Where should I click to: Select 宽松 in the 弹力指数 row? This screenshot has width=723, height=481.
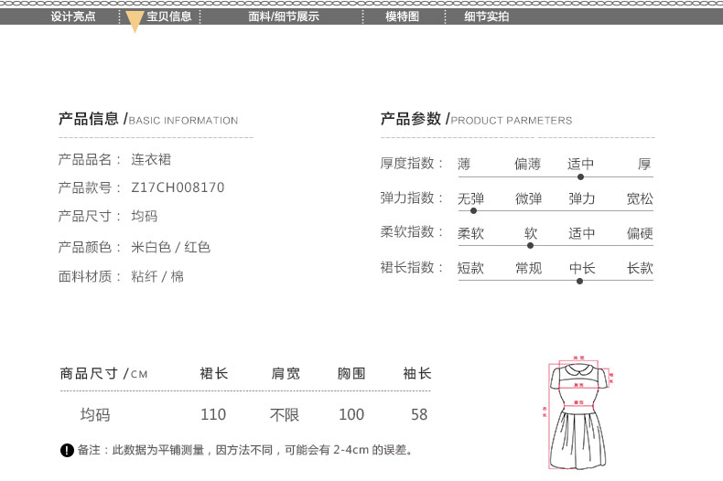click(640, 198)
